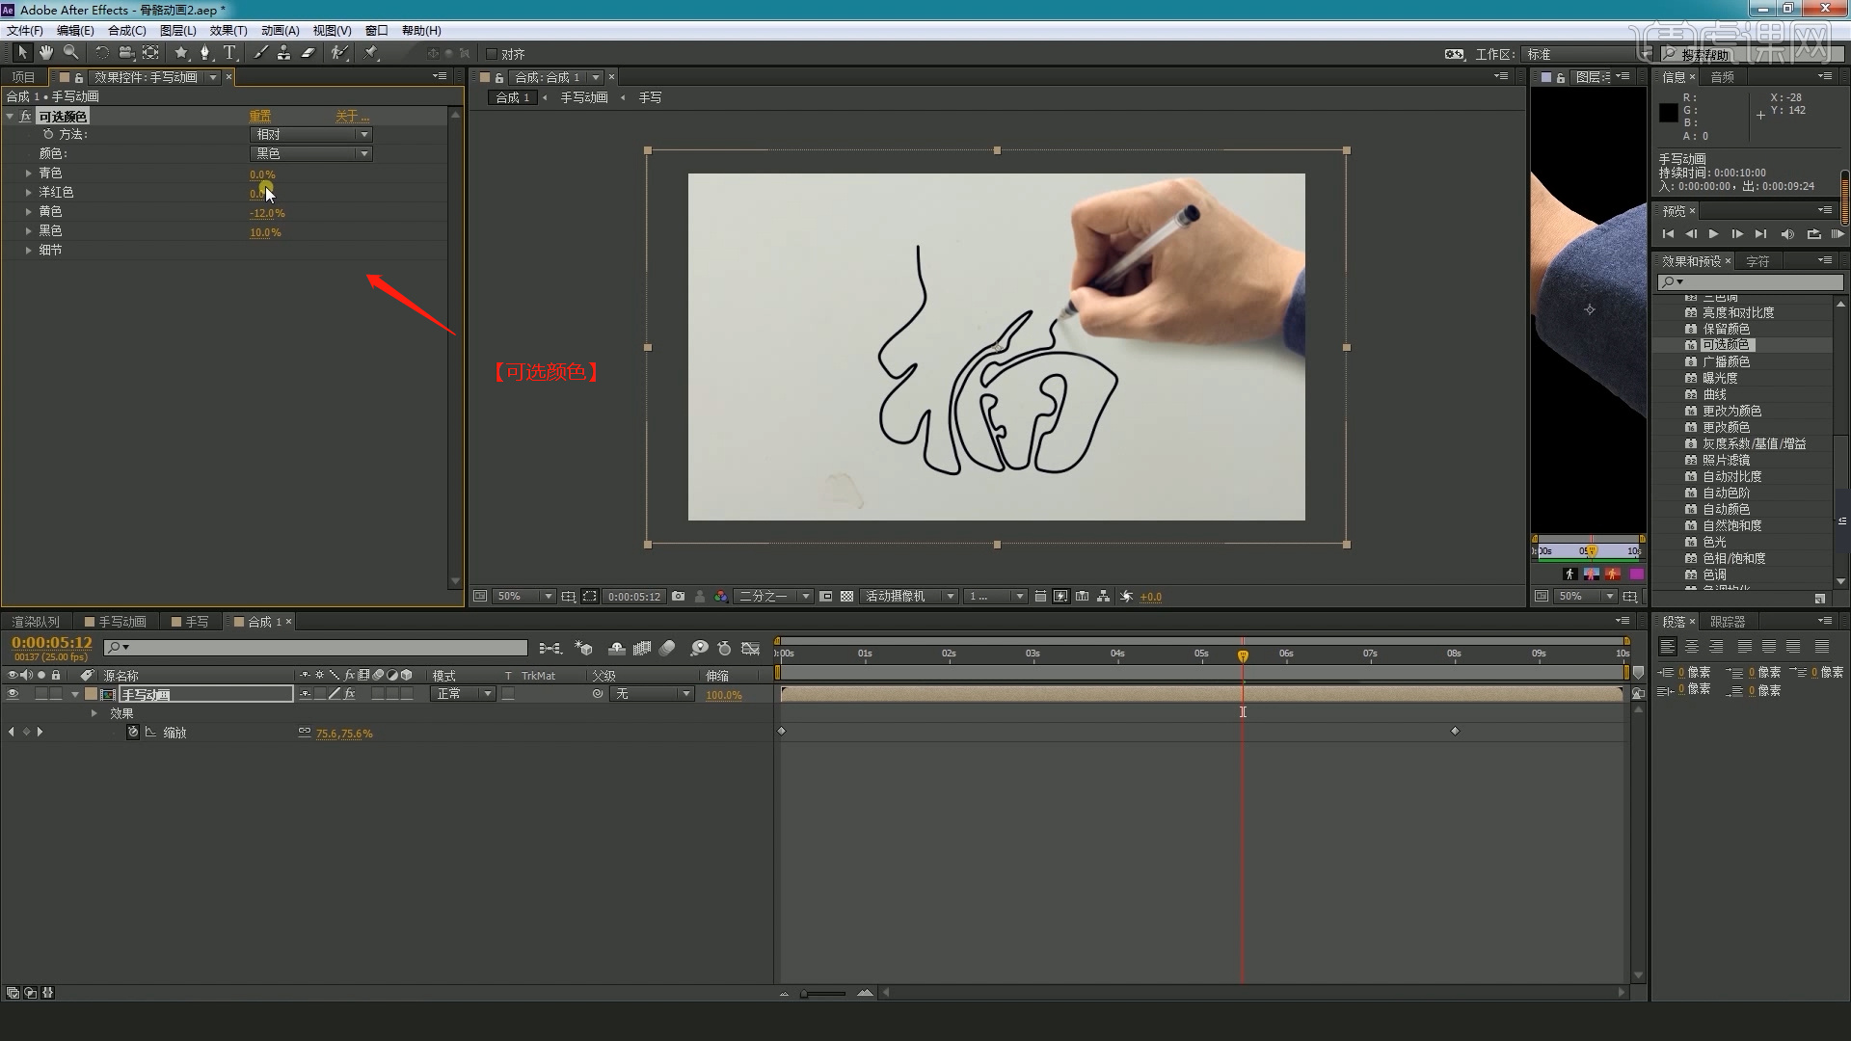The image size is (1851, 1041).
Task: Open viewer magnification 50% dropdown
Action: click(523, 597)
